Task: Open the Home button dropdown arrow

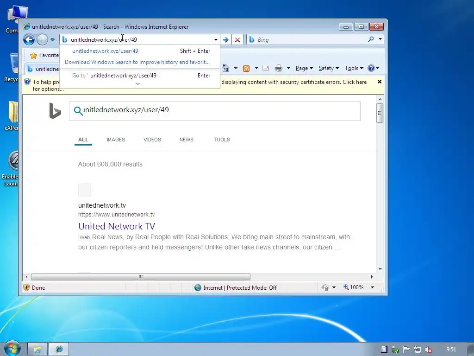Action: [236, 68]
